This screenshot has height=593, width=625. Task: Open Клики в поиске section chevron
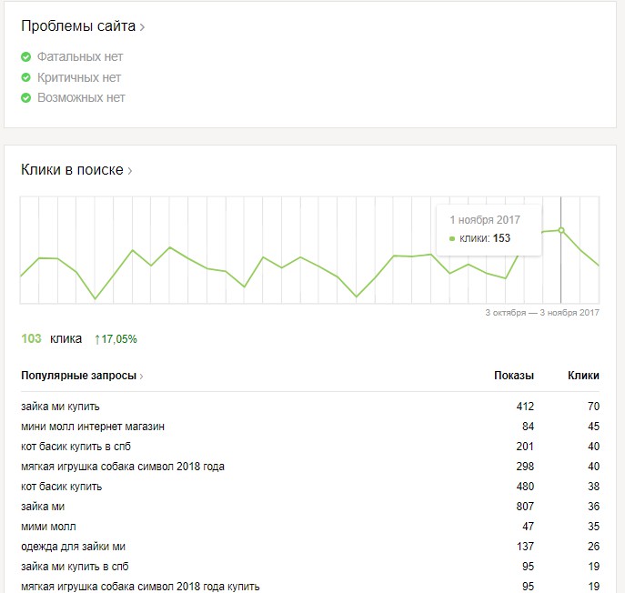(130, 171)
